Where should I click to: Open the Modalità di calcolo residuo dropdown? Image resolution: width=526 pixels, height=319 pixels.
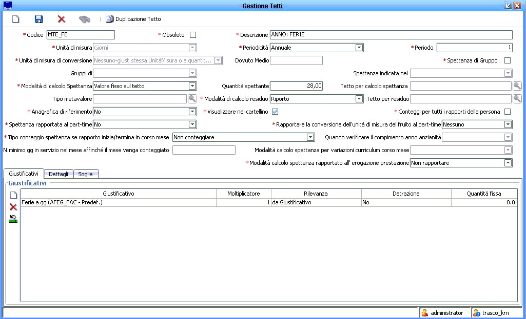pyautogui.click(x=359, y=99)
